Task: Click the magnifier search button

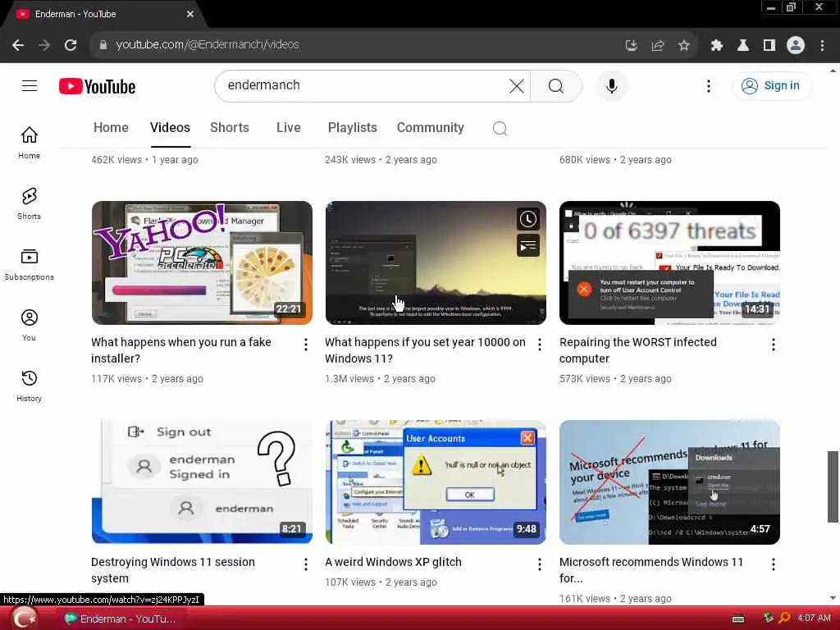Action: pyautogui.click(x=556, y=85)
